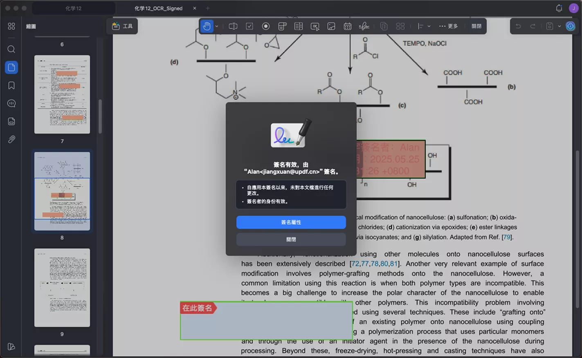Select the list box form tool
Screen dimensions: 582x358
(x=299, y=26)
